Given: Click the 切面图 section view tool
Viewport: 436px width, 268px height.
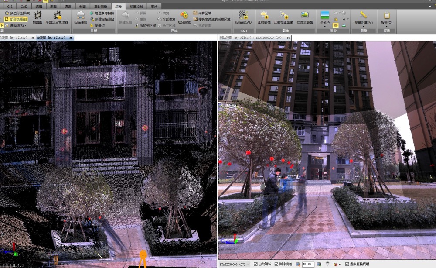Looking at the screenshot, I should tap(37, 17).
